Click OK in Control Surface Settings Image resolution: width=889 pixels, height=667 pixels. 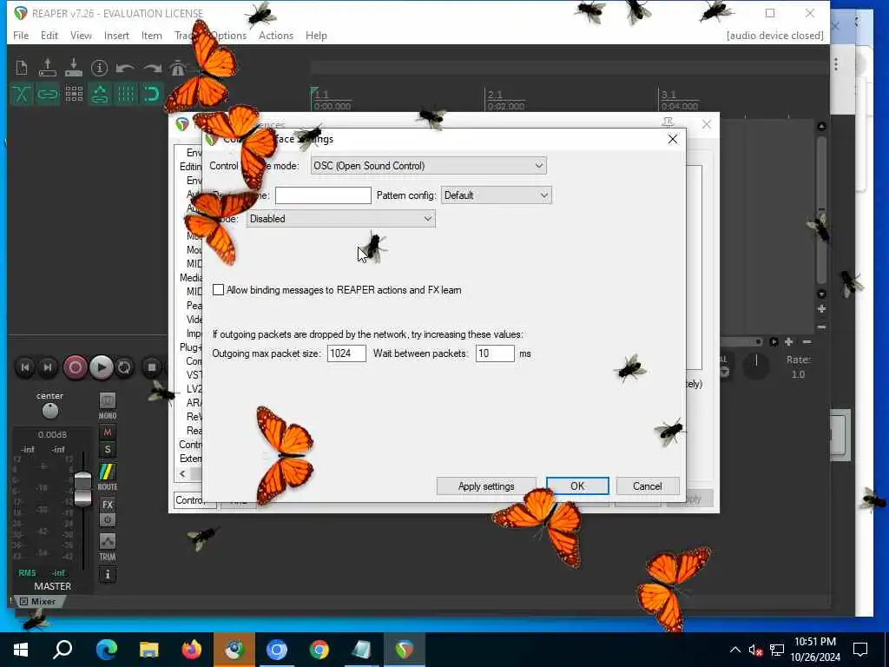577,486
